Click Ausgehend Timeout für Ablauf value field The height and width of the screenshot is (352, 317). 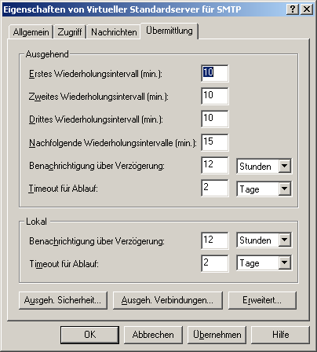[x=215, y=188]
